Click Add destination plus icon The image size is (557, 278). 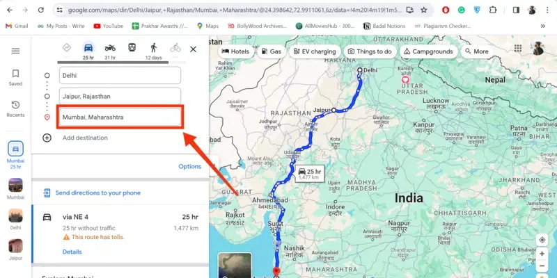point(47,138)
